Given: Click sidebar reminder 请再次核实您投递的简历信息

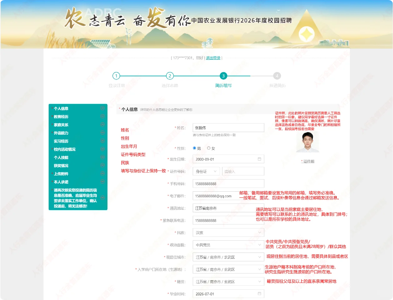Looking at the screenshot, I should coord(75,198).
